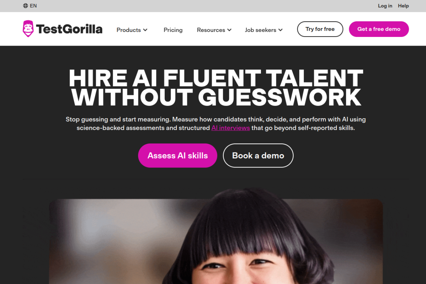Open the EN language selector
This screenshot has width=426, height=284.
pyautogui.click(x=30, y=6)
